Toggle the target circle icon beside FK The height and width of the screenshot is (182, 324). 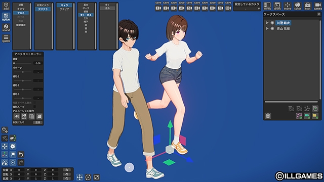pos(13,162)
